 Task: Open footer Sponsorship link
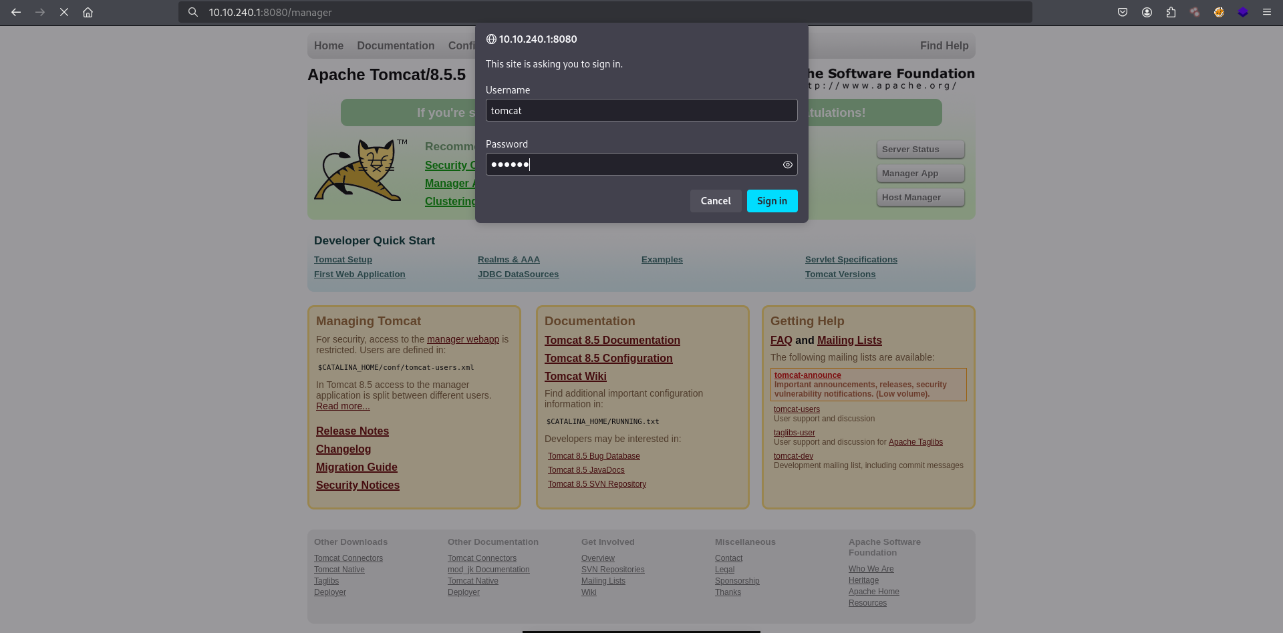pyautogui.click(x=737, y=581)
